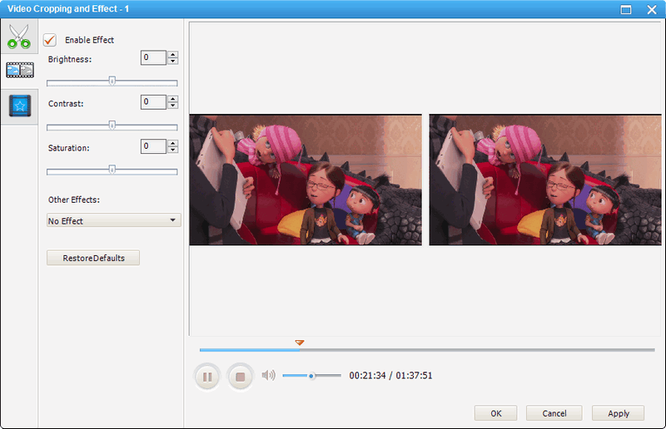Click the original video preview on the left
Image resolution: width=666 pixels, height=429 pixels.
[306, 180]
